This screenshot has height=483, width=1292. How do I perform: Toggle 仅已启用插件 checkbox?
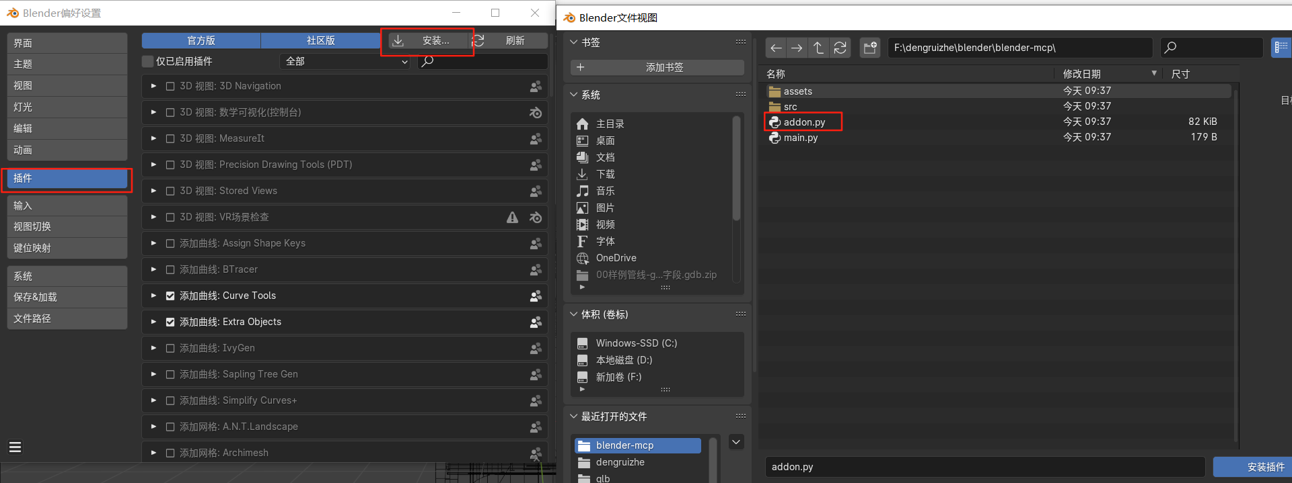pyautogui.click(x=148, y=61)
